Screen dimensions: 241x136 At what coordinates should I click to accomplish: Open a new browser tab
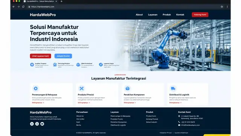[x=61, y=2]
